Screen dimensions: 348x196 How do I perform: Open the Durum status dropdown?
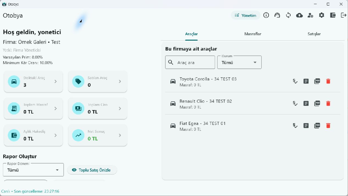pyautogui.click(x=240, y=62)
